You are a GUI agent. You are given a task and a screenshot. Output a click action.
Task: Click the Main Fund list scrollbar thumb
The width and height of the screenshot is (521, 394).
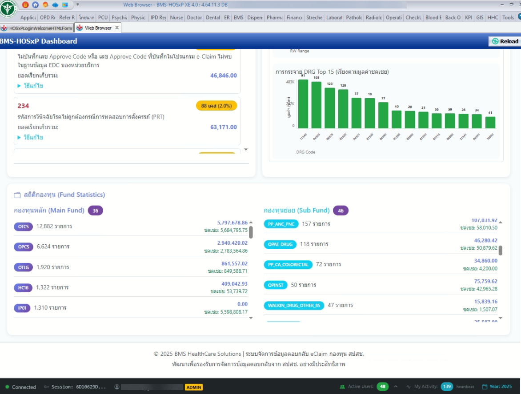pos(251,232)
